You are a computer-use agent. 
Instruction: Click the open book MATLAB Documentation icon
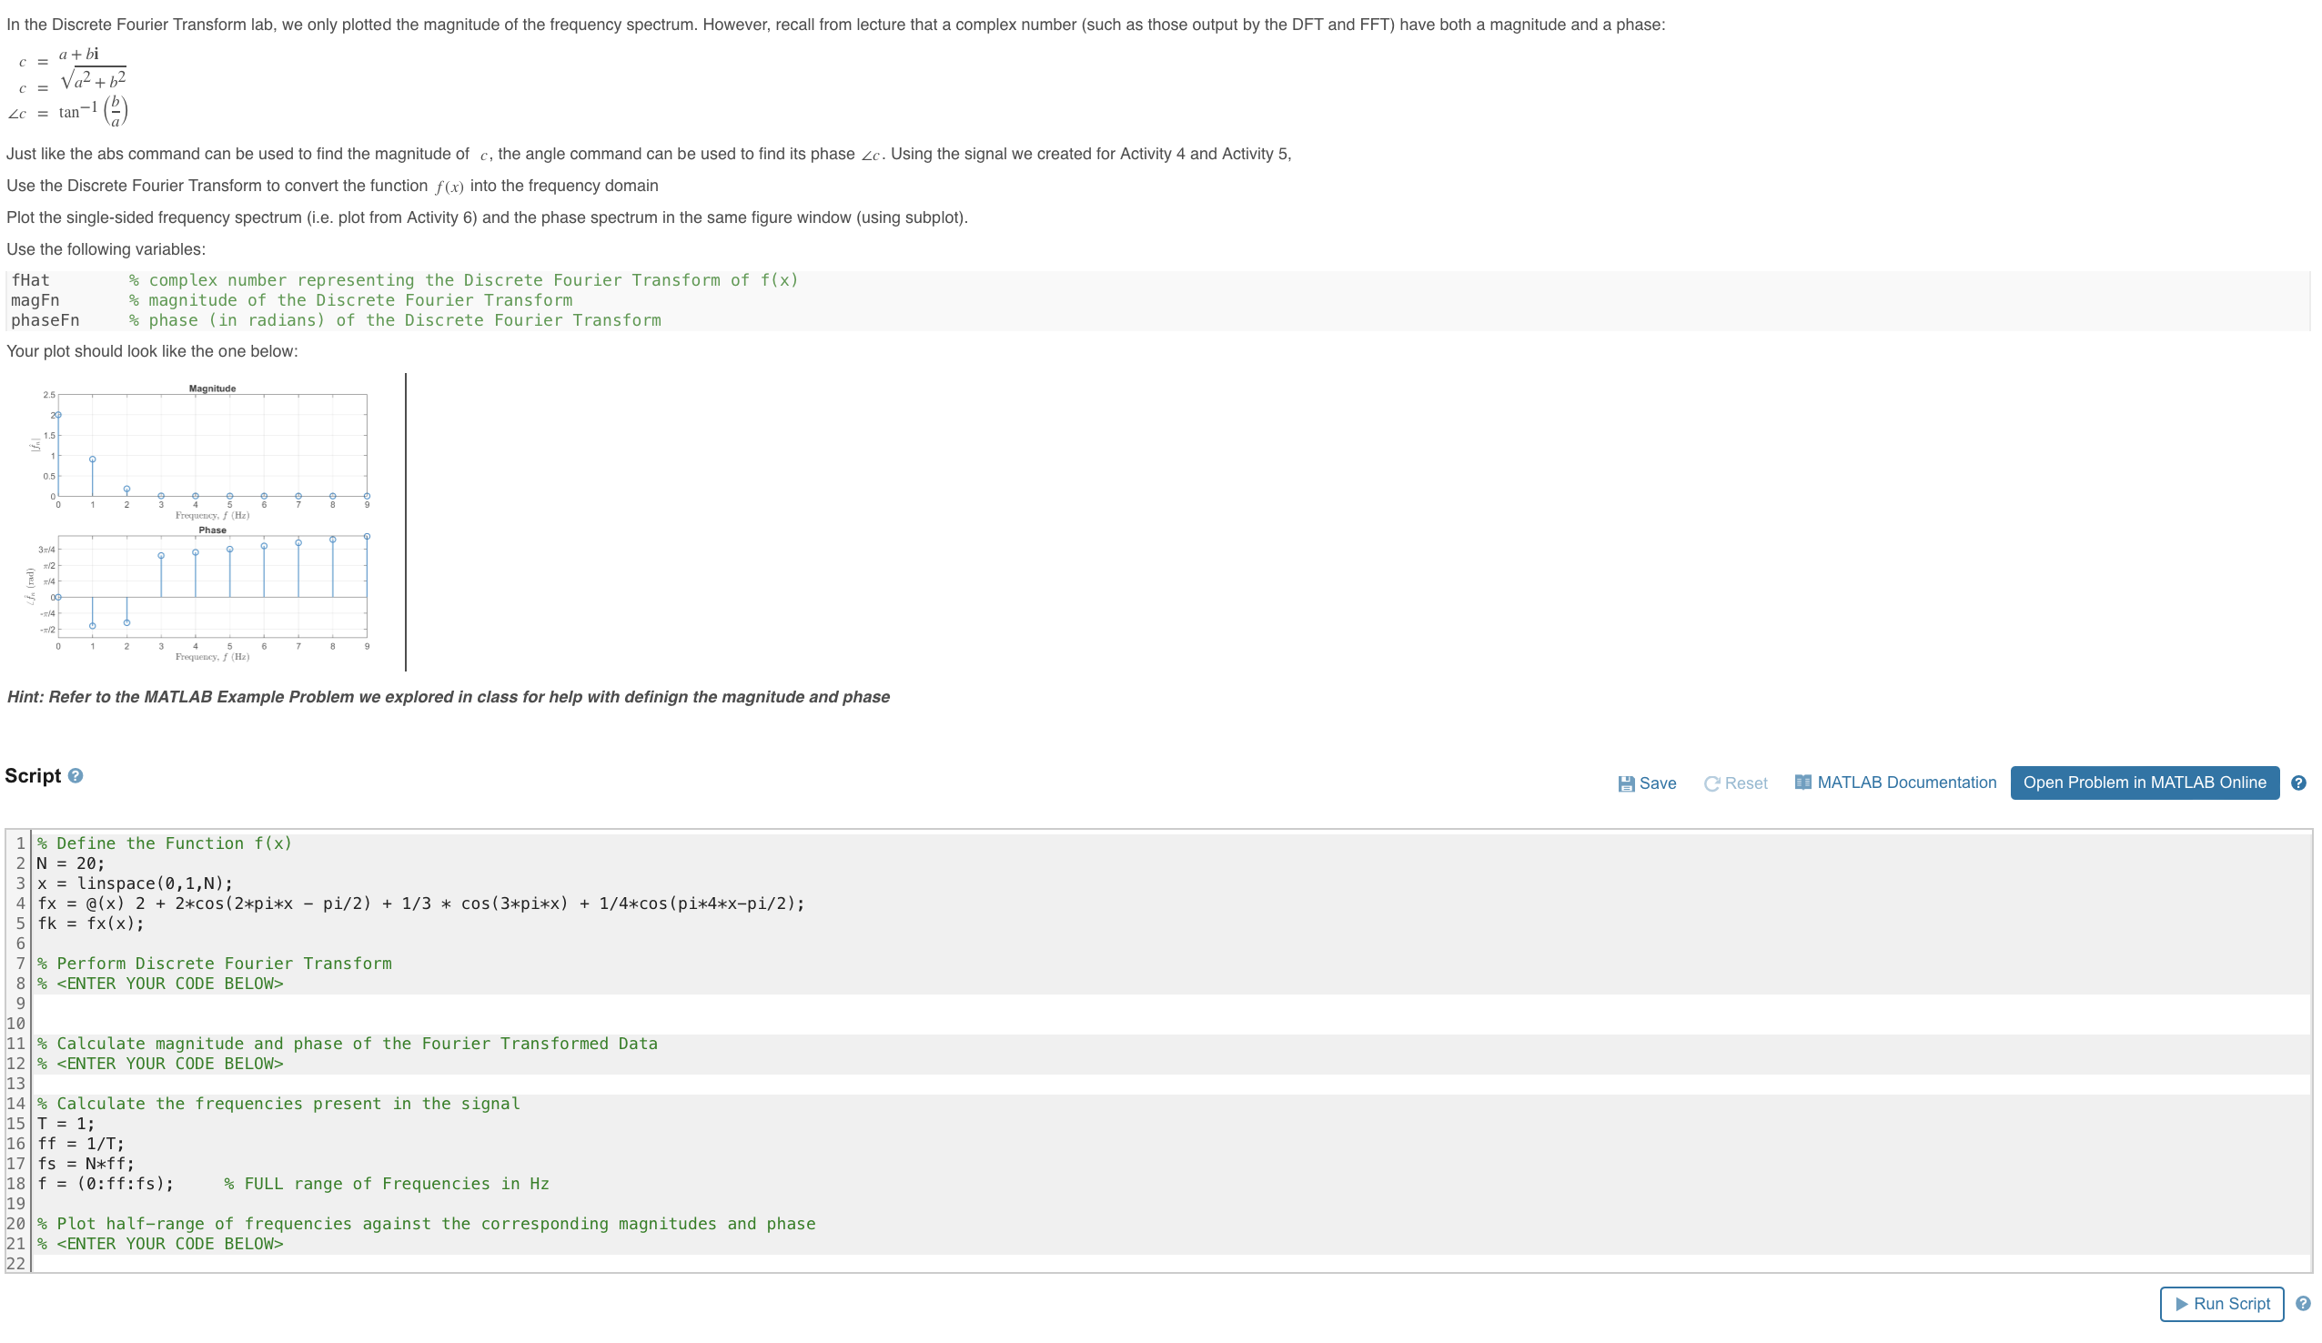[1802, 782]
